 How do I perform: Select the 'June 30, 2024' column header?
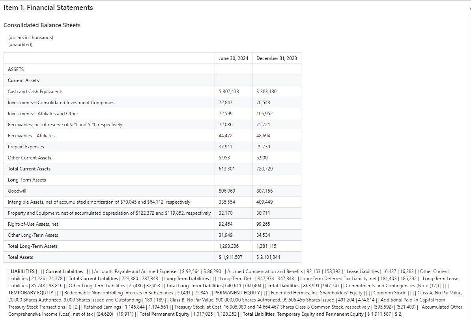[233, 58]
